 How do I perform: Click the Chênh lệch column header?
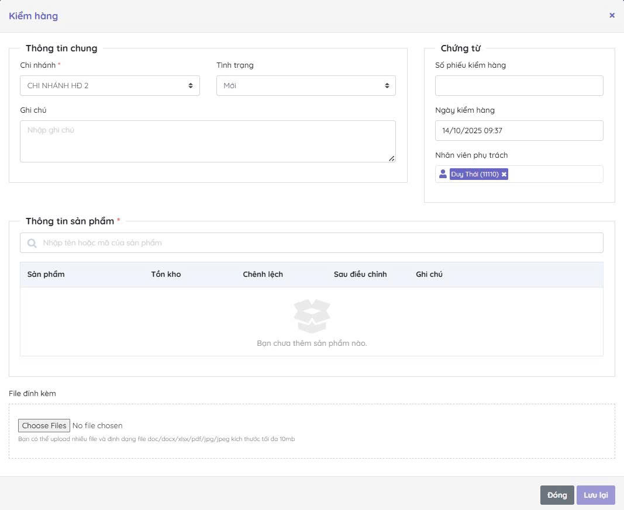click(x=263, y=275)
